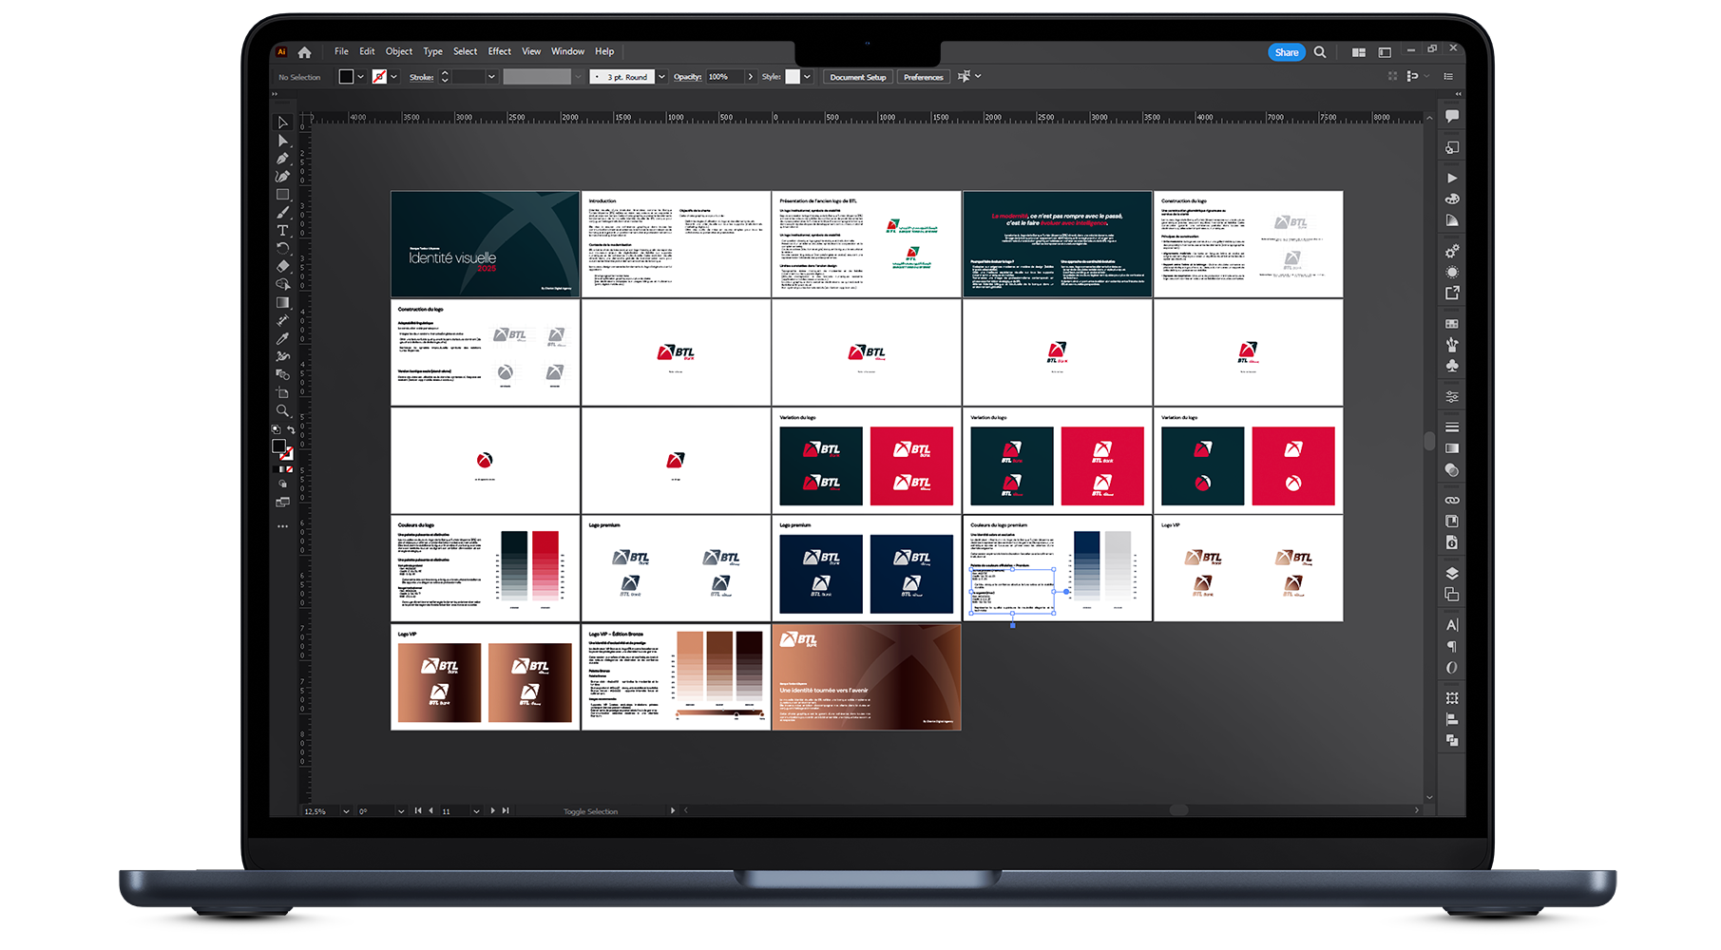Select the Pen tool
The image size is (1721, 950).
pos(282,159)
